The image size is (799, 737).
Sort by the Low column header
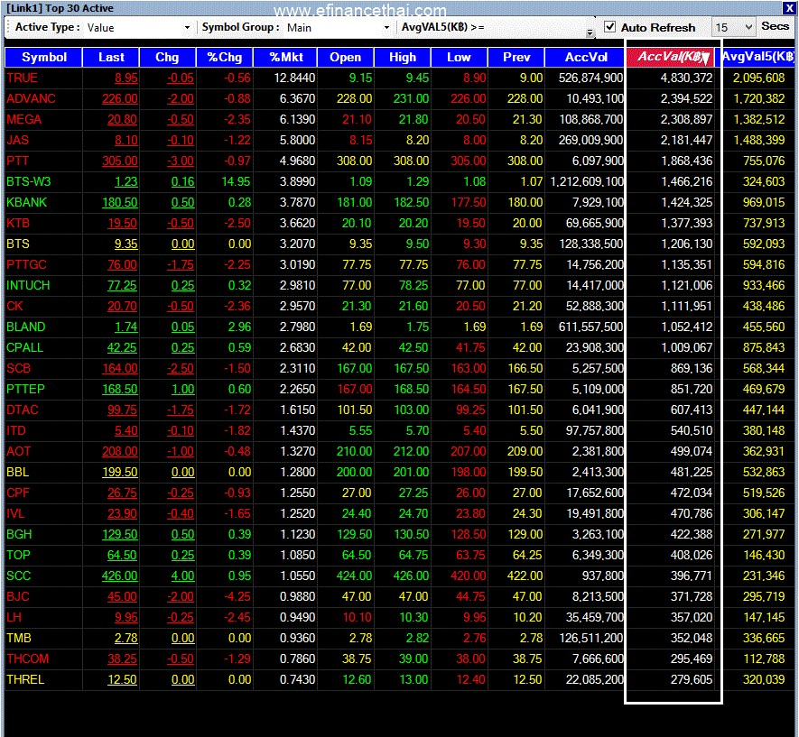[x=460, y=57]
